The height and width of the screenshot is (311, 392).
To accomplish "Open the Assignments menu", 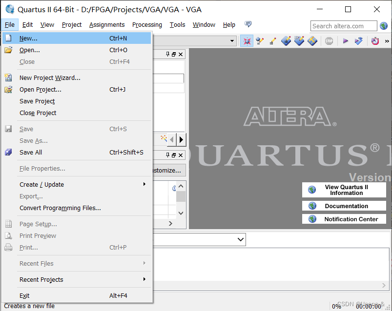I will click(x=107, y=25).
